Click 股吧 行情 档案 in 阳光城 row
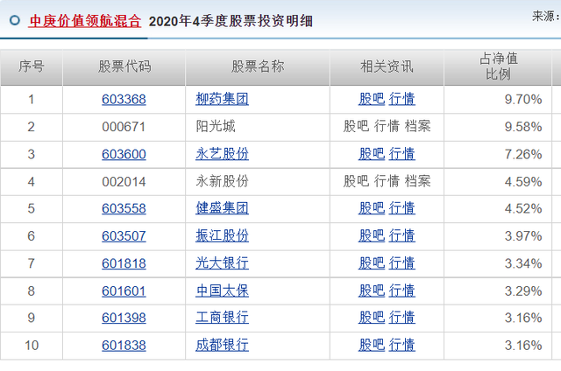561x371 pixels. coord(387,126)
